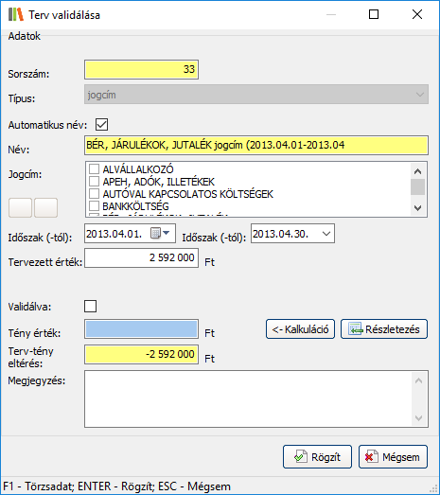Screen dimensions: 440x495
Task: Click the <- Kalkuláció button
Action: pos(301,329)
